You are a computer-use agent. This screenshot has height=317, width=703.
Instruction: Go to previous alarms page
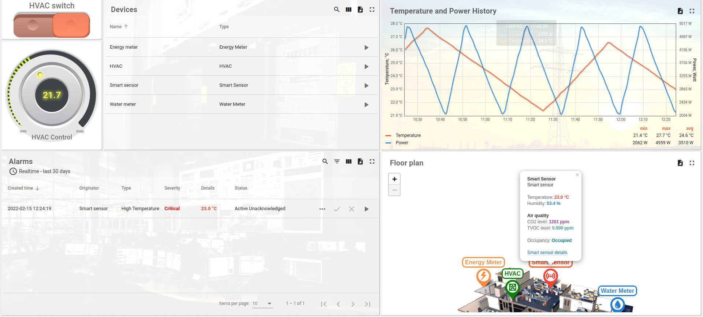click(x=338, y=304)
